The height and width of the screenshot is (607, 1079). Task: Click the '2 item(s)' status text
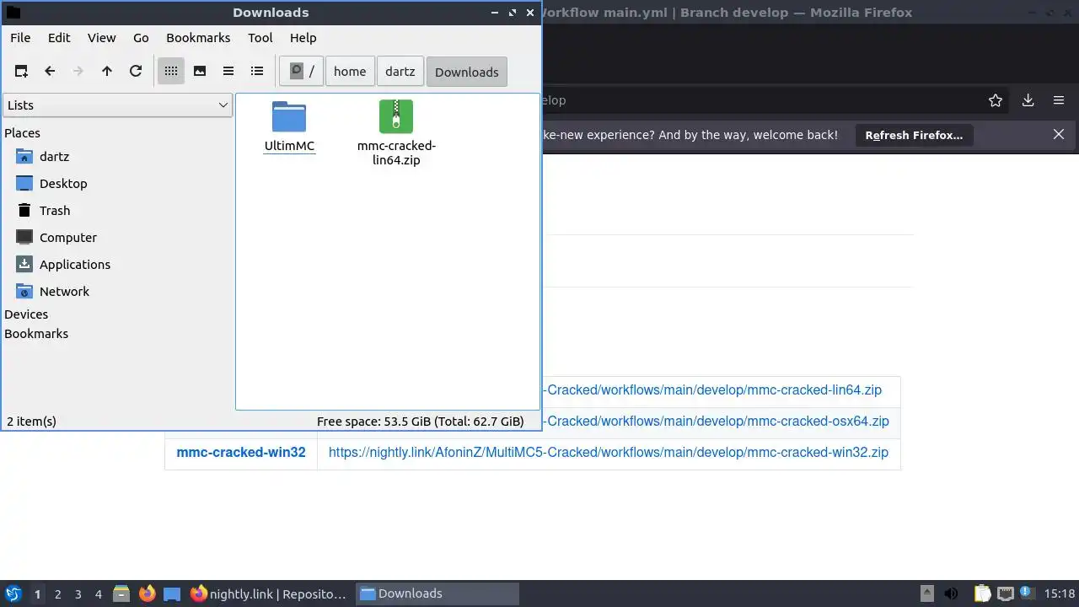click(x=31, y=422)
